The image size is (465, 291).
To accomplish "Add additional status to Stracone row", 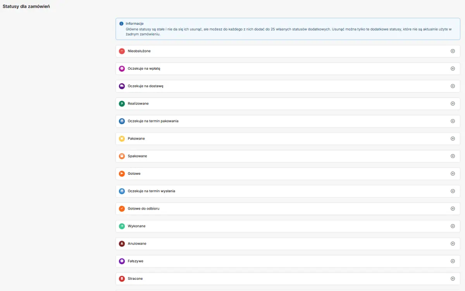I will tap(453, 279).
